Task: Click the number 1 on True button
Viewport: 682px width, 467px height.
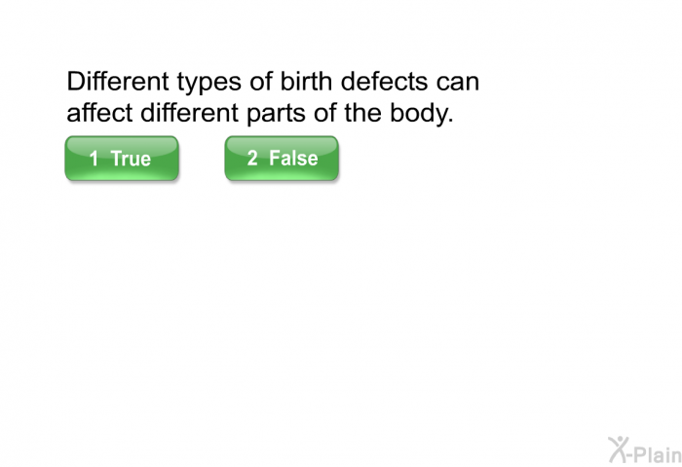Action: (94, 159)
